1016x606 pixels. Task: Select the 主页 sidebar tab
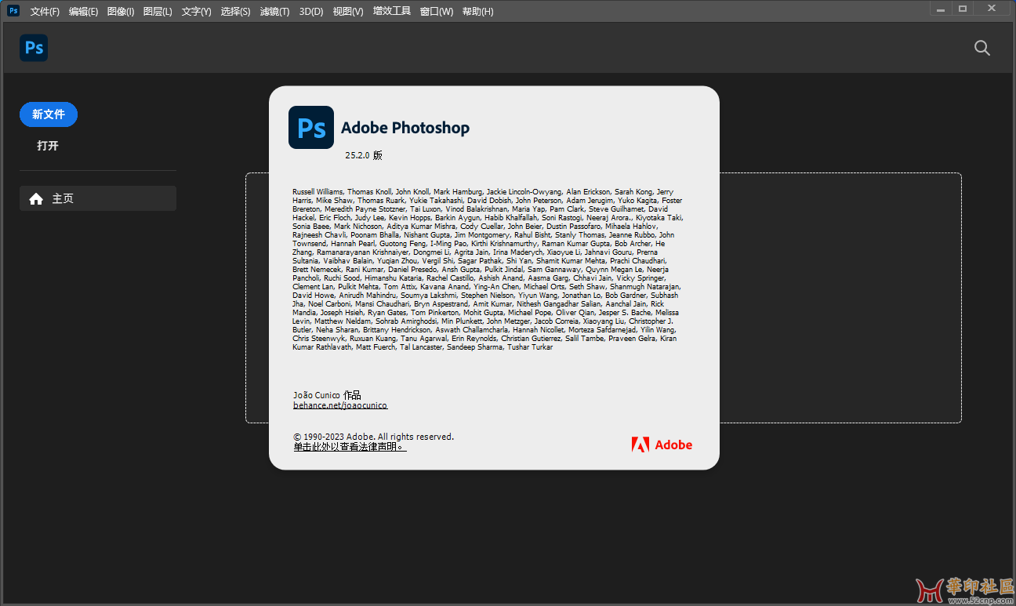pos(98,198)
